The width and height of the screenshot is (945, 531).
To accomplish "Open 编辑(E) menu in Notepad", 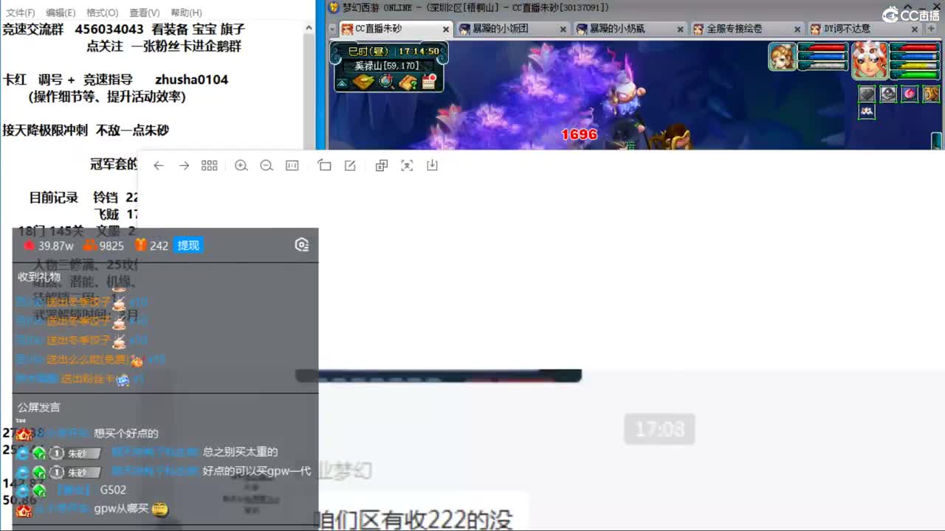I will click(61, 13).
